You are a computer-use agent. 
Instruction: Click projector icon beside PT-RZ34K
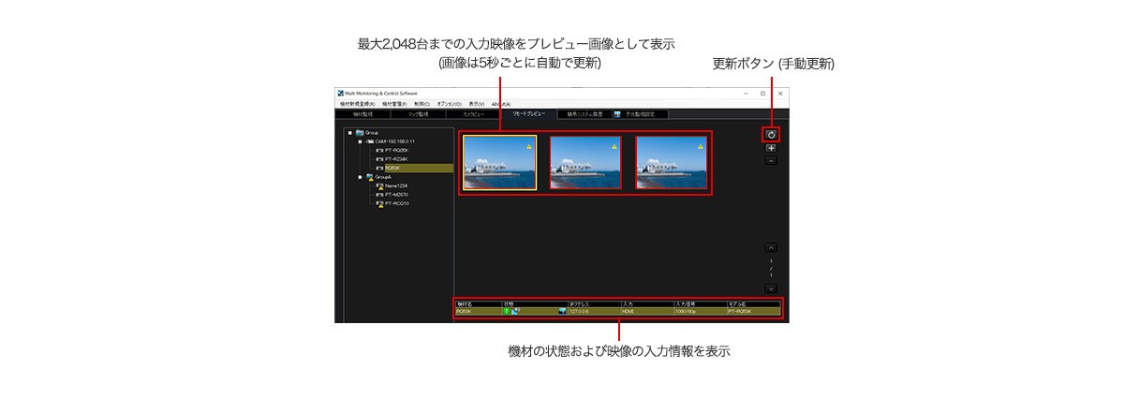tap(380, 159)
